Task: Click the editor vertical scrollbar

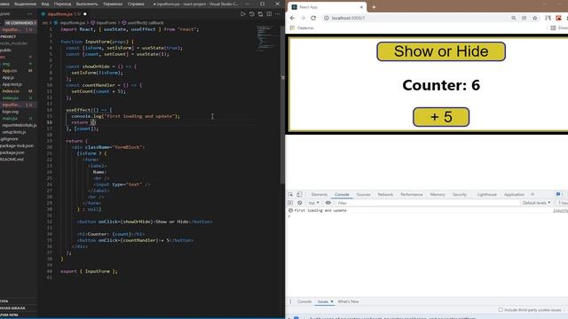Action: 282,105
